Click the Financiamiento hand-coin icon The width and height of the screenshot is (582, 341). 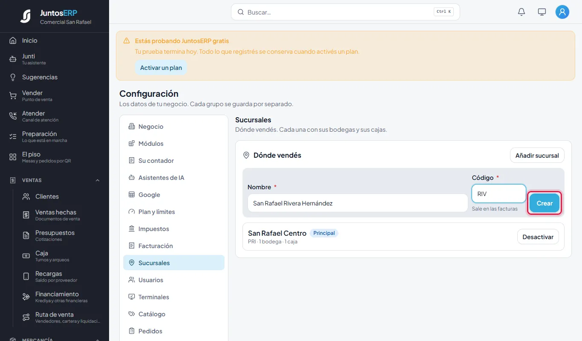26,297
